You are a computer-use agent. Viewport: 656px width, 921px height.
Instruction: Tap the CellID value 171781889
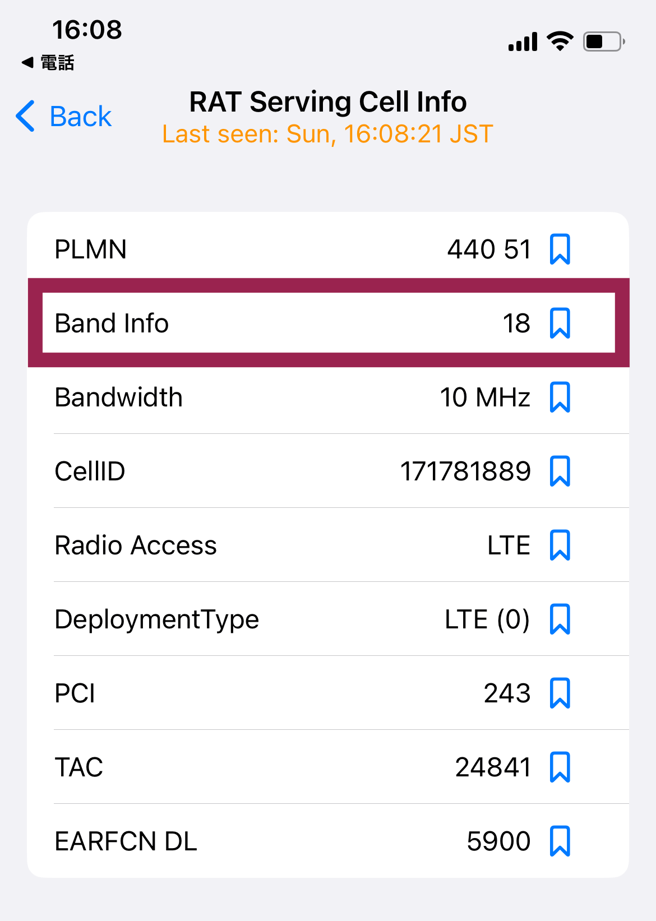pyautogui.click(x=465, y=471)
